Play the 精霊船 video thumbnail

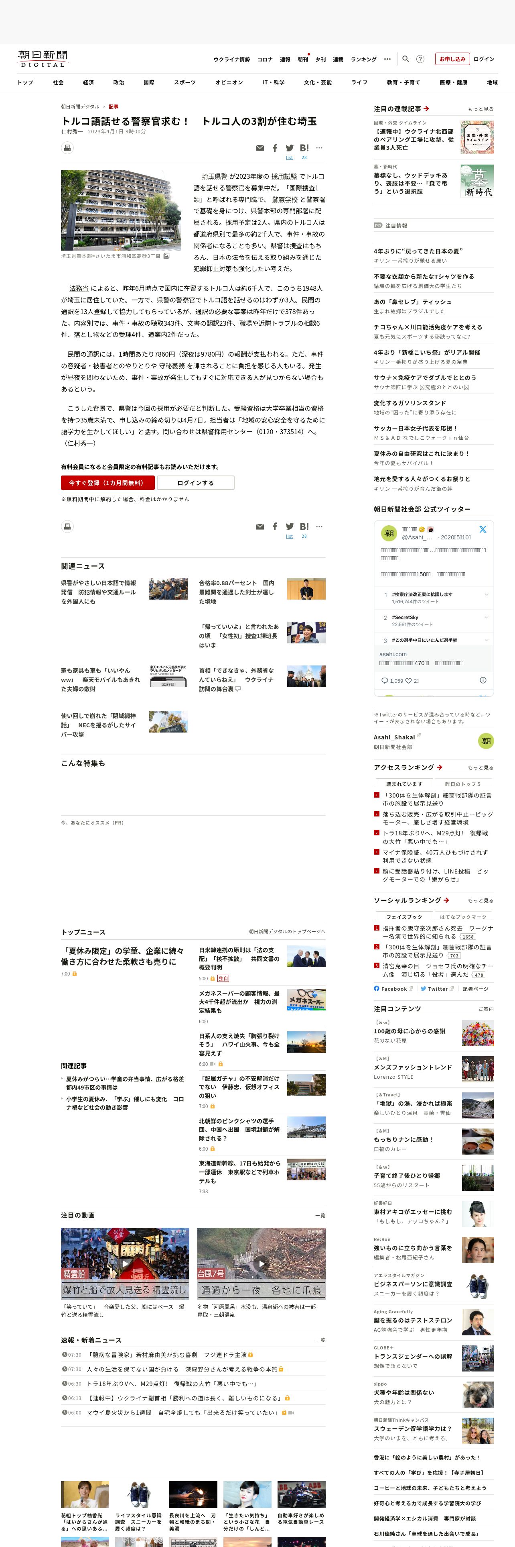pos(125,1263)
